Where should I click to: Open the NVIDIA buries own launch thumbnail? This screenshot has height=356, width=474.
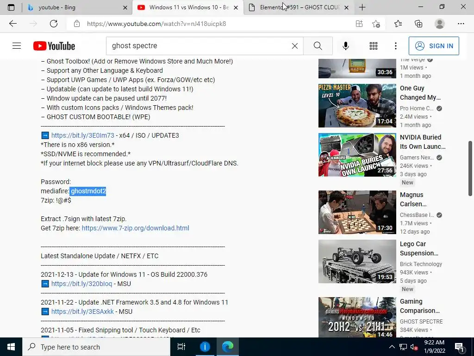pos(357,155)
